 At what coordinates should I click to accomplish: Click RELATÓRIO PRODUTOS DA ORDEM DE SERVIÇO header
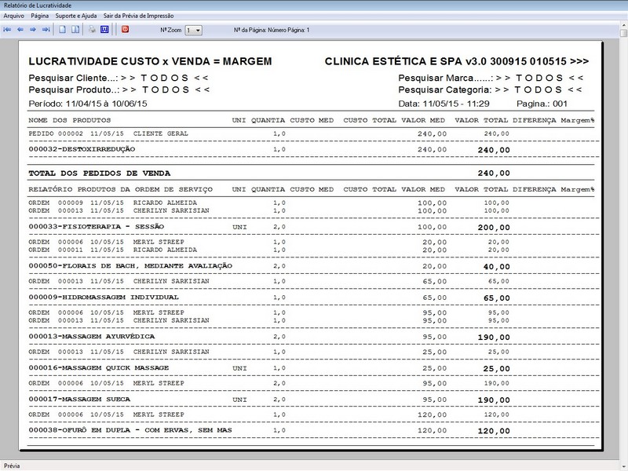[x=121, y=189]
